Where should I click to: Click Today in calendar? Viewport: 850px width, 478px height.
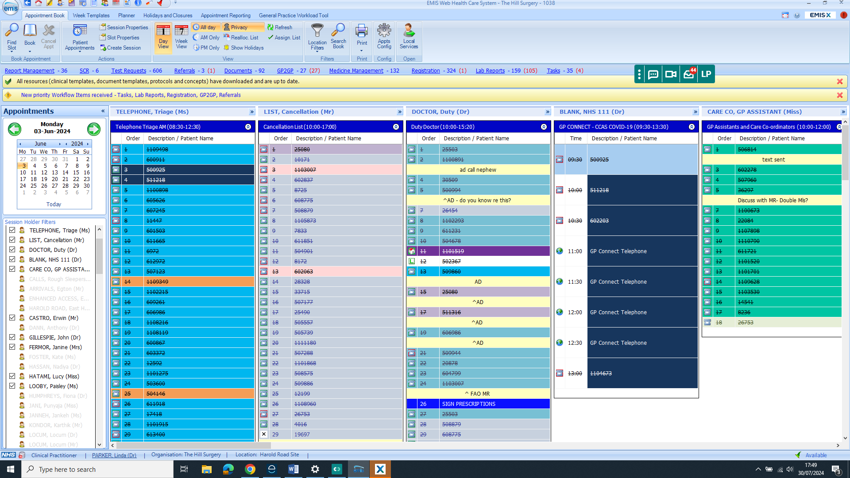click(x=54, y=204)
